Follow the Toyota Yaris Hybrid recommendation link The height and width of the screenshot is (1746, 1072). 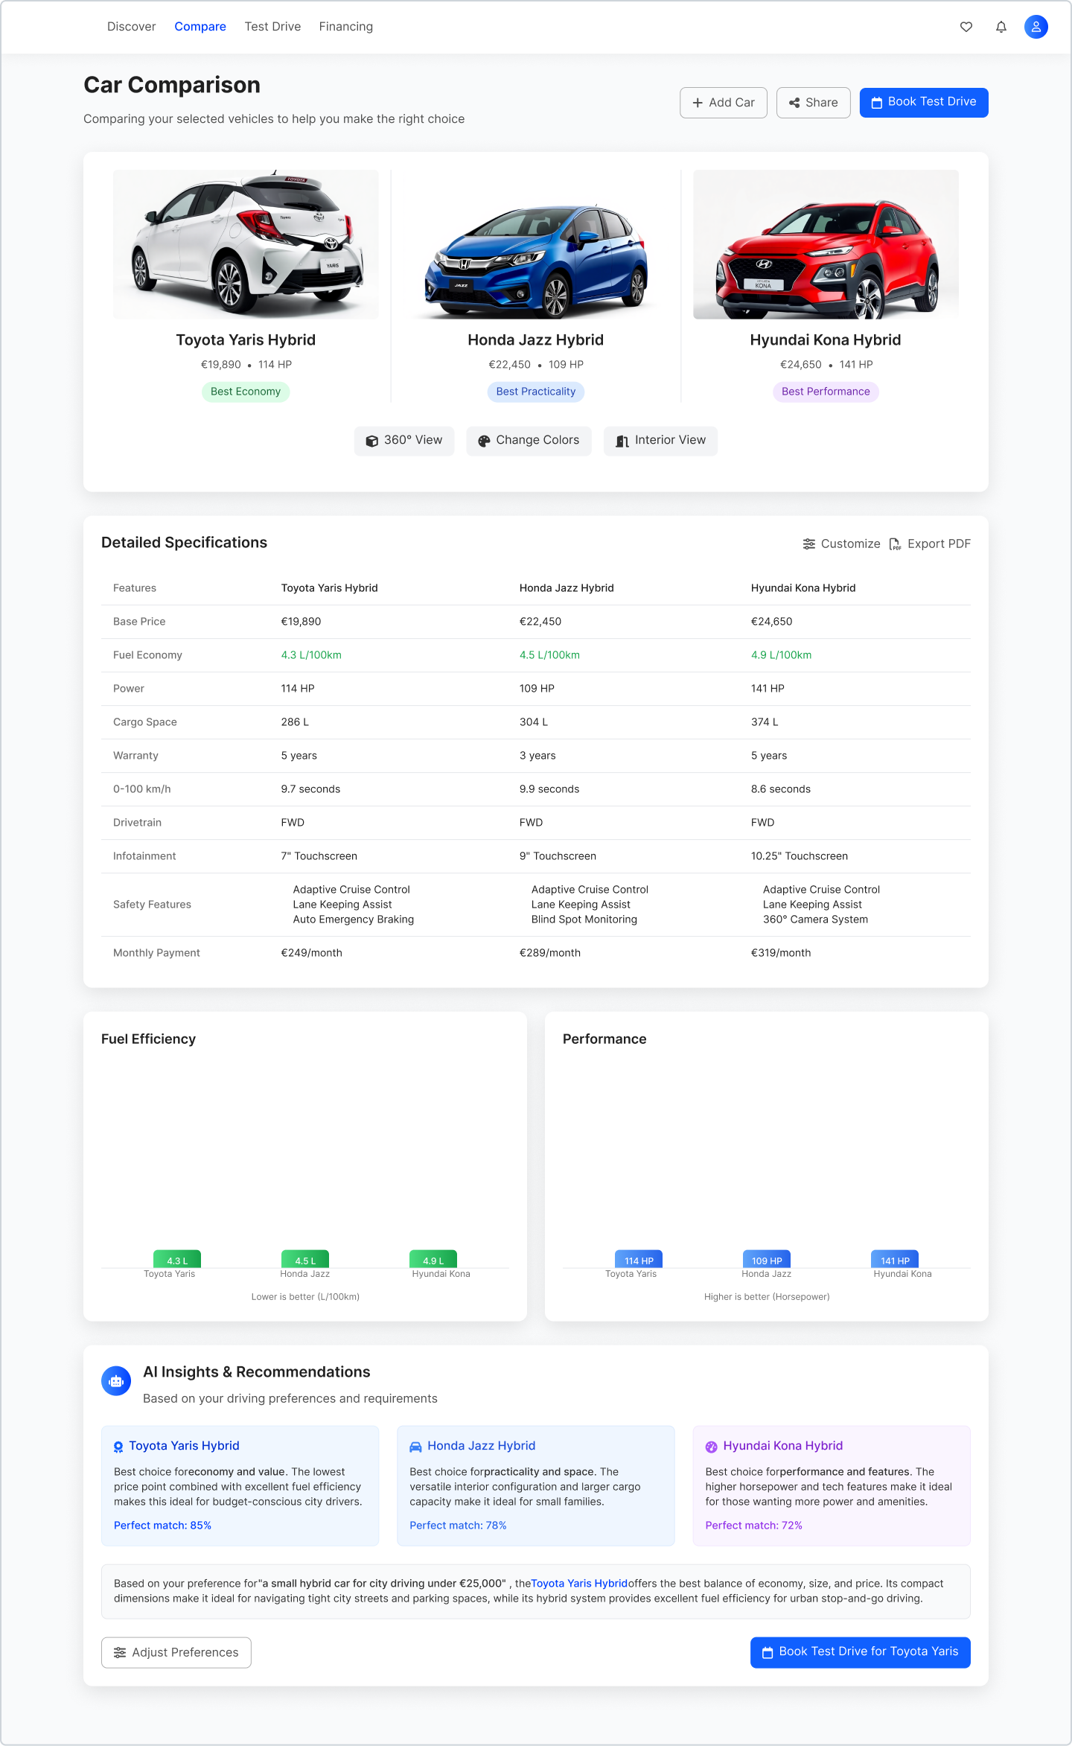coord(579,1584)
